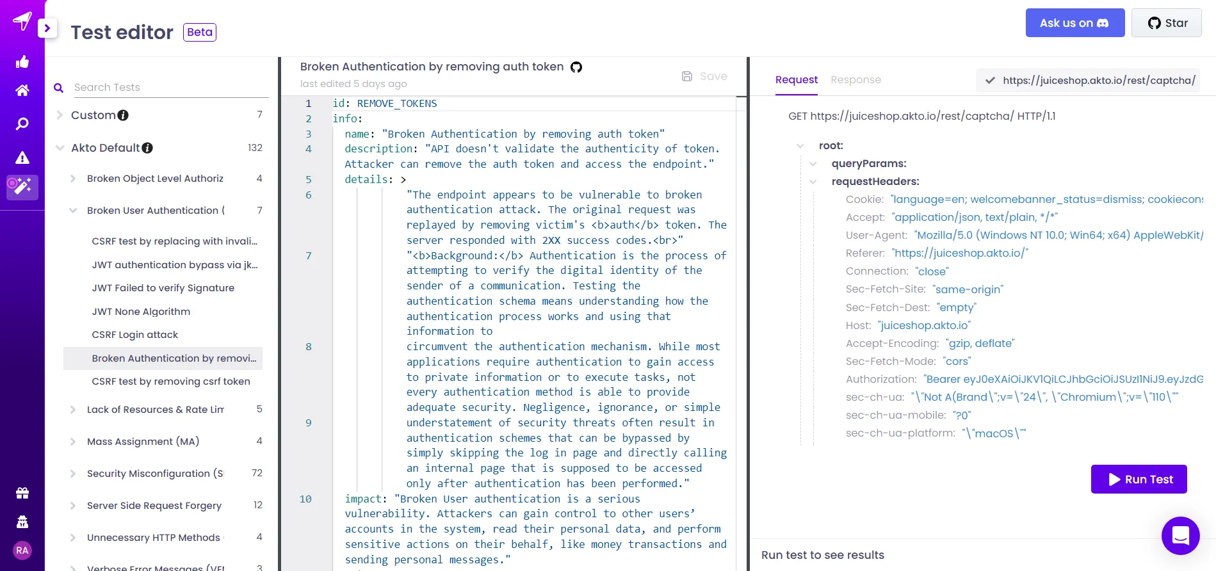Open the juiceshop captcha URL dropdown
The height and width of the screenshot is (571, 1216).
point(1088,81)
